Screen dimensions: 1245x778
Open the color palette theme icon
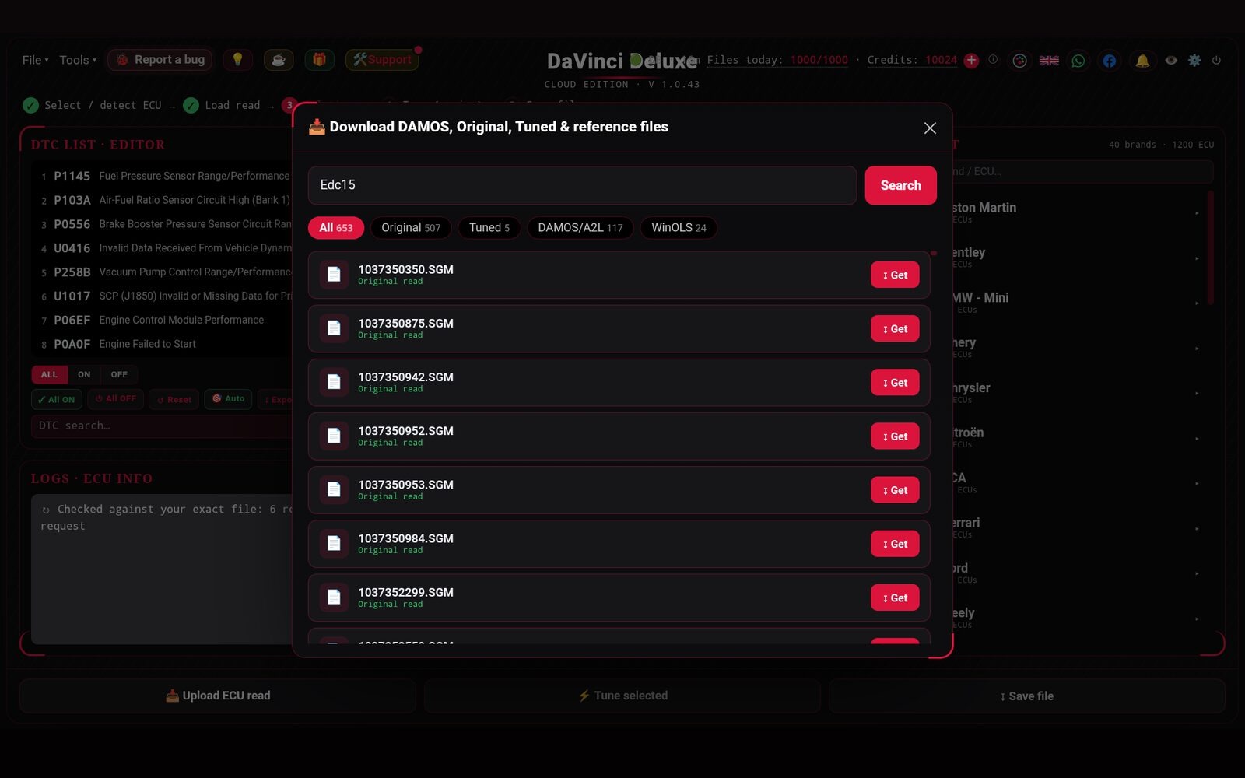(x=1019, y=60)
